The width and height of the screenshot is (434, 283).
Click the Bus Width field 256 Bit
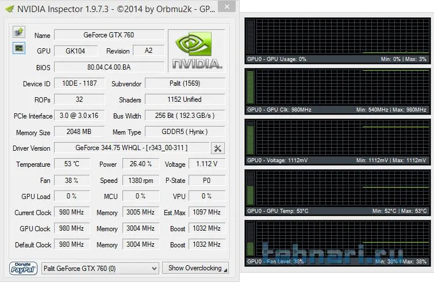185,115
